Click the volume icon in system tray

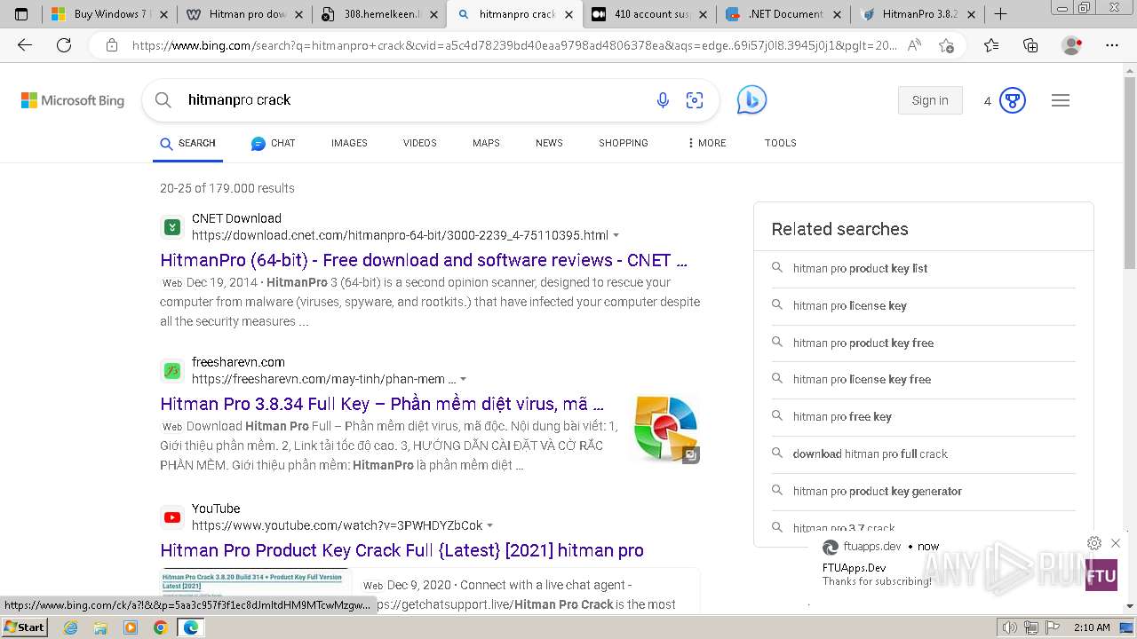(x=1010, y=627)
